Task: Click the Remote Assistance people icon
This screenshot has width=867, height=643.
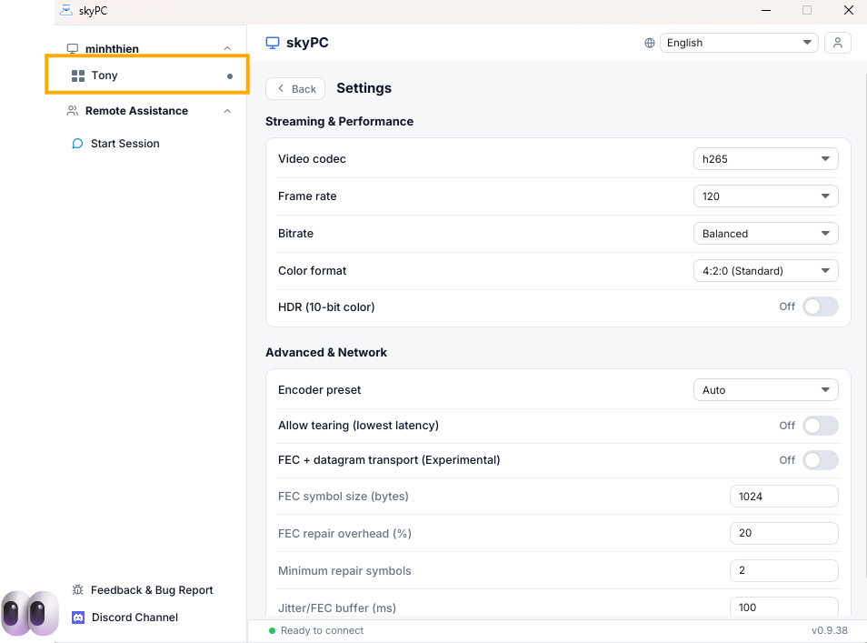Action: (73, 111)
